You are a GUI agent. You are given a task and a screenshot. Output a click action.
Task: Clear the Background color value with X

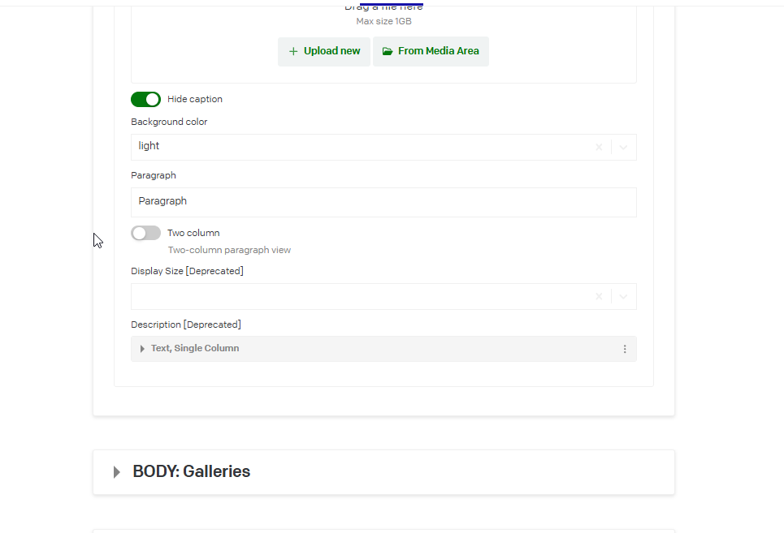pos(599,148)
